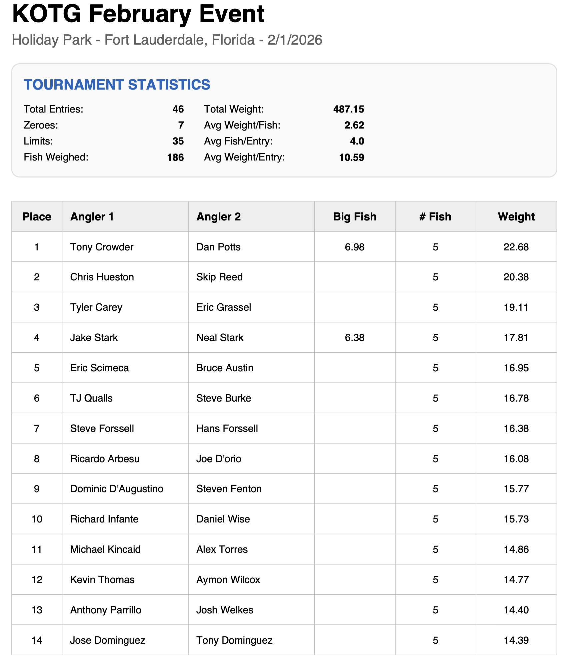Click the # Fish column header
Screen dimensions: 568x664
click(x=435, y=217)
